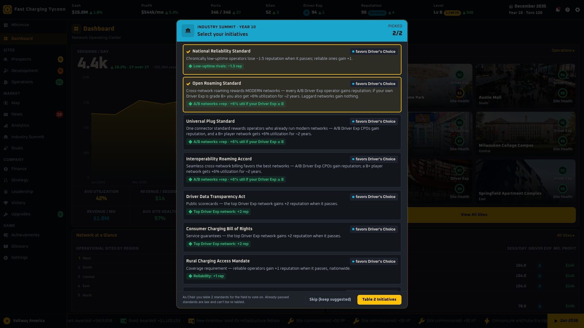The image size is (584, 328).
Task: Open the Springfield Apartment Complex site card
Action: click(526, 181)
